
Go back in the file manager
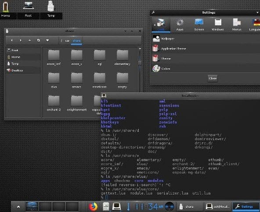[x=11, y=40]
